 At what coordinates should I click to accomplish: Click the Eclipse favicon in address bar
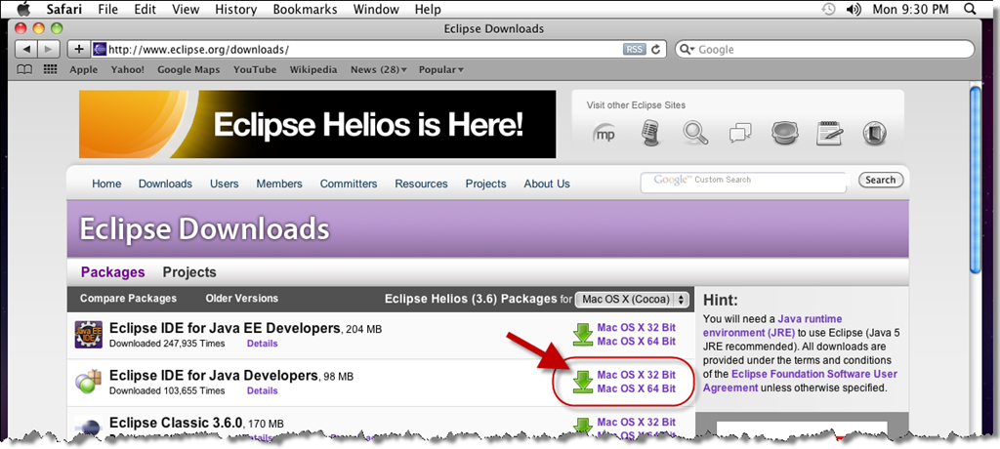coord(100,49)
